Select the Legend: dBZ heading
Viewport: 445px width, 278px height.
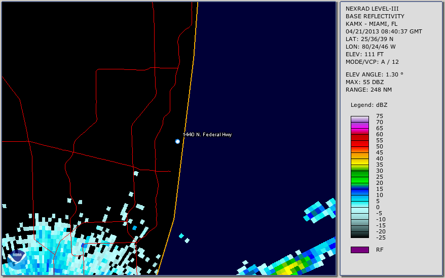tap(369, 105)
